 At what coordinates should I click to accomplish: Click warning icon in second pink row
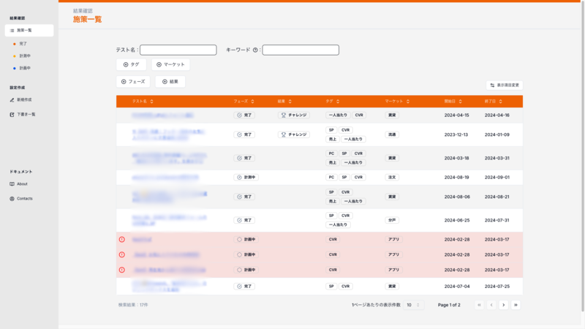point(122,254)
